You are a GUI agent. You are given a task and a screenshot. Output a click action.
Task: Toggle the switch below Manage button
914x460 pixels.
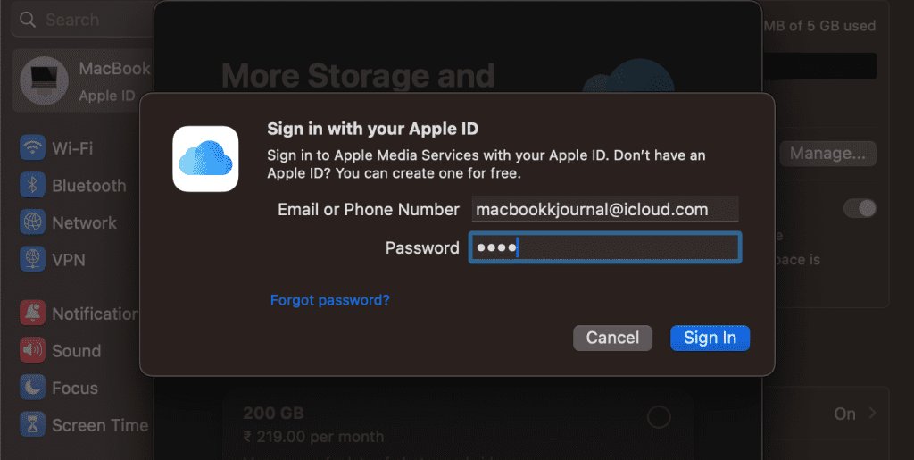click(x=860, y=208)
